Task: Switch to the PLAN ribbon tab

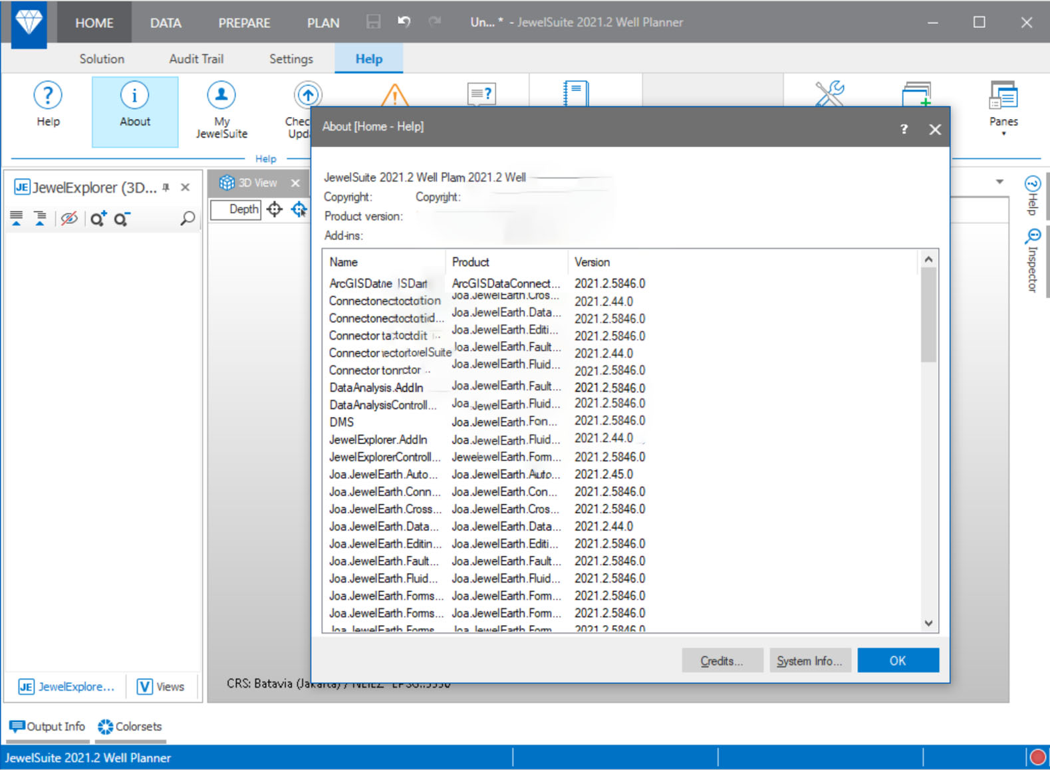Action: tap(323, 23)
